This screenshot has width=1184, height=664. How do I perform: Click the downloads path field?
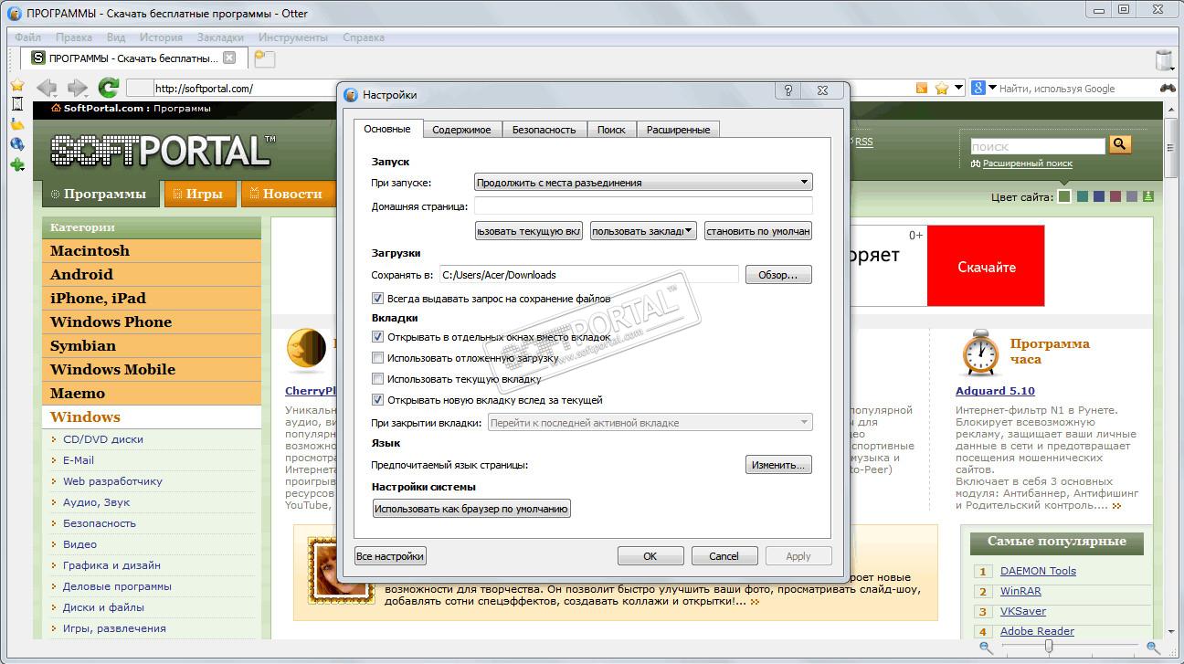588,275
